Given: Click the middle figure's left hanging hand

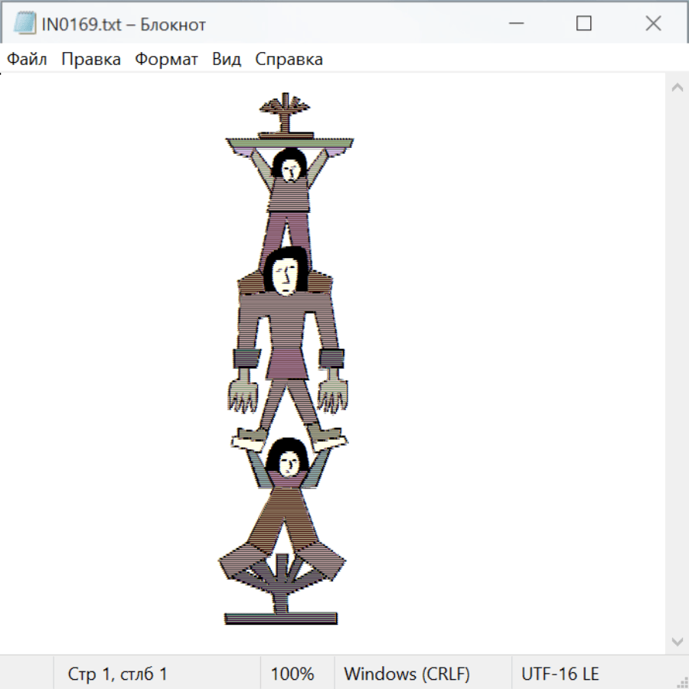Looking at the screenshot, I should (x=243, y=393).
